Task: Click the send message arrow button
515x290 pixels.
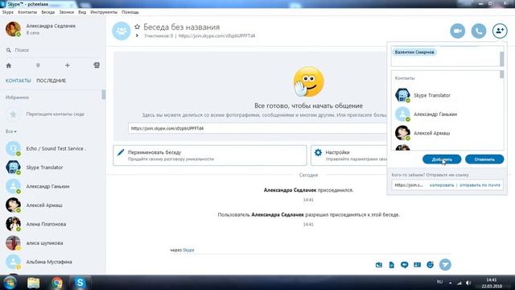Action: tap(445, 265)
